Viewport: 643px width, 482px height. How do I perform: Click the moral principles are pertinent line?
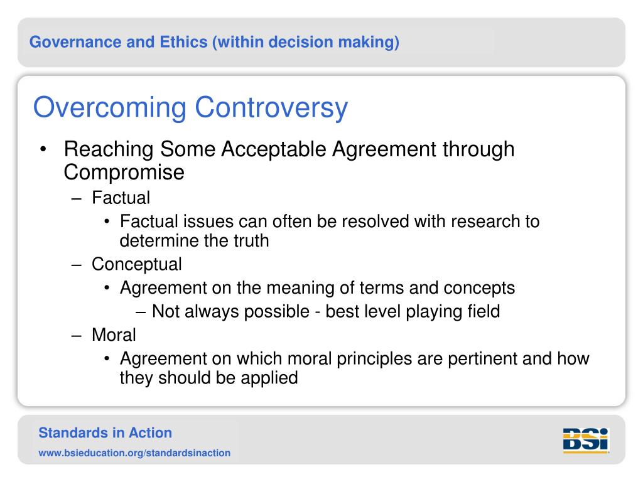355,358
